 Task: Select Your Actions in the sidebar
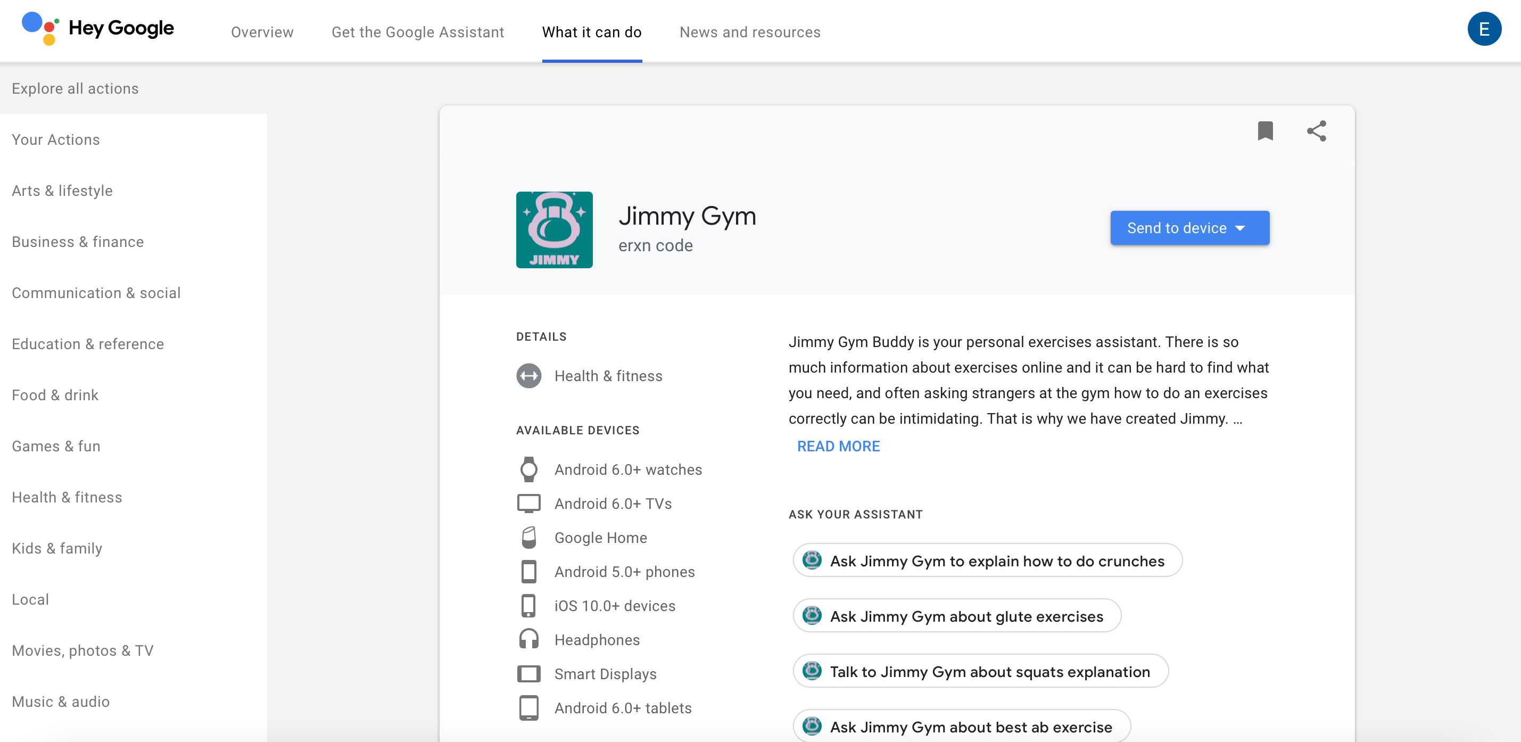point(55,139)
